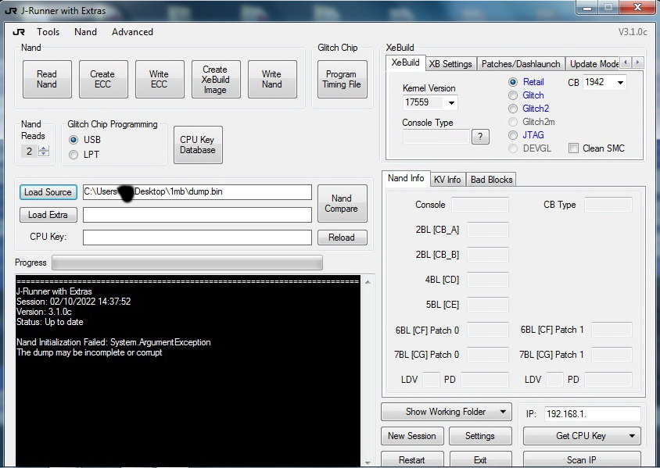Click the Progress bar
This screenshot has height=468, width=660.
187,263
